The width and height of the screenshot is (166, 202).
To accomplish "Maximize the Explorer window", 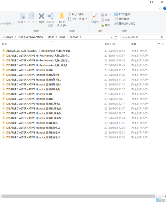I will [x=151, y=2].
